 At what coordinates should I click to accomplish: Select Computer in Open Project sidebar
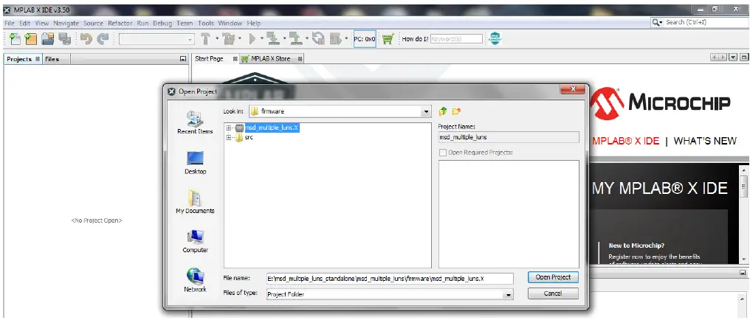195,241
